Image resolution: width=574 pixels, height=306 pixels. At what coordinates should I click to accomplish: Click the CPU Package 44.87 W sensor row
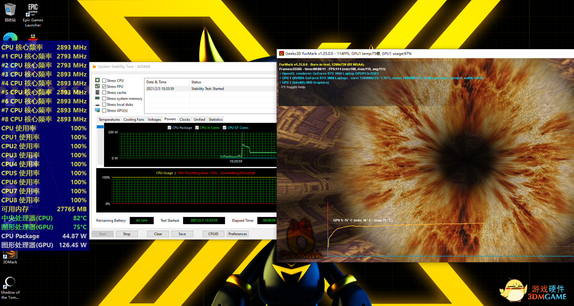(44, 236)
